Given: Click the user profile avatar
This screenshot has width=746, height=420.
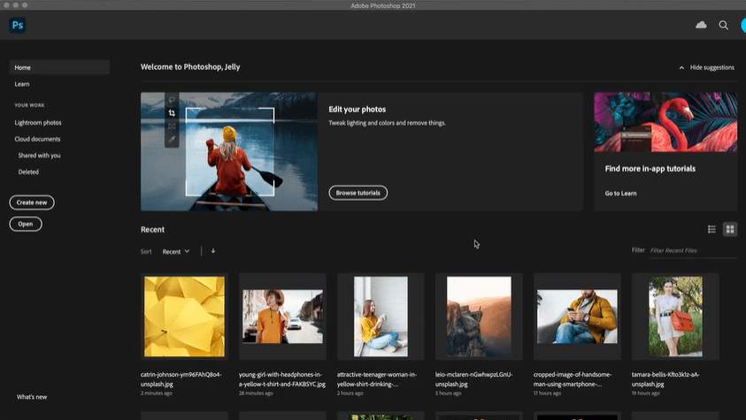Looking at the screenshot, I should tap(742, 26).
